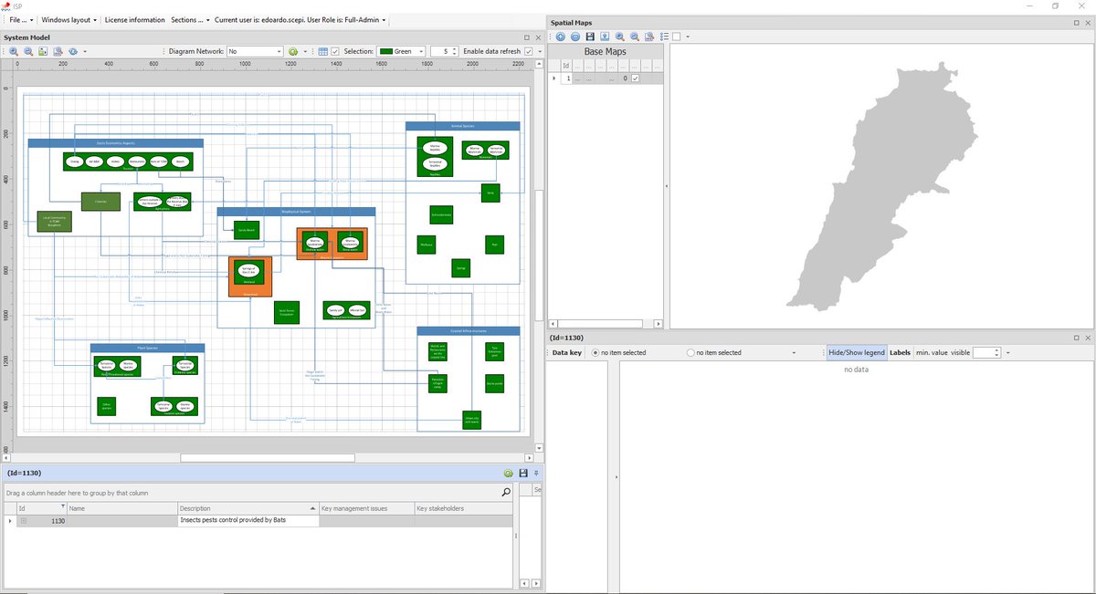The height and width of the screenshot is (594, 1096).
Task: Click the 'Insects pests control provided by Bats' cell
Action: [x=248, y=521]
